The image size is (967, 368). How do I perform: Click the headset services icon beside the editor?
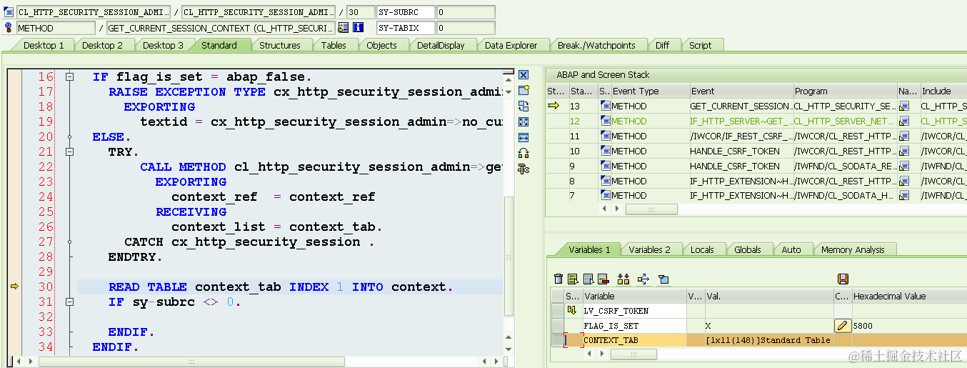tap(523, 153)
